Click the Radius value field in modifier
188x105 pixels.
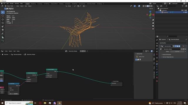[x=177, y=52]
